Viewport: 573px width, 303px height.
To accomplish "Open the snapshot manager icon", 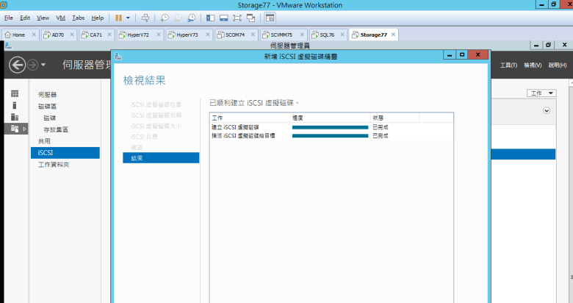I will 191,17.
